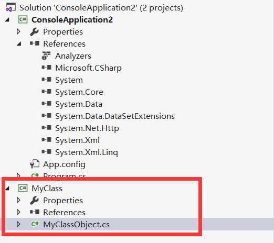
Task: Collapse the MyClass project node
Action: [7, 189]
